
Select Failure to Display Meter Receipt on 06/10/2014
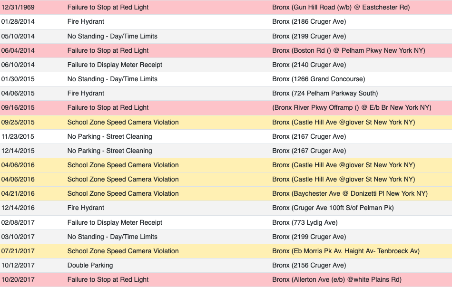(115, 65)
